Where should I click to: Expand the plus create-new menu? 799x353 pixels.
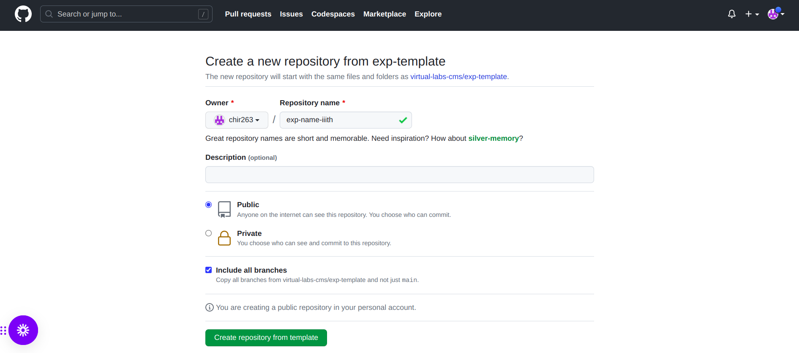tap(752, 14)
